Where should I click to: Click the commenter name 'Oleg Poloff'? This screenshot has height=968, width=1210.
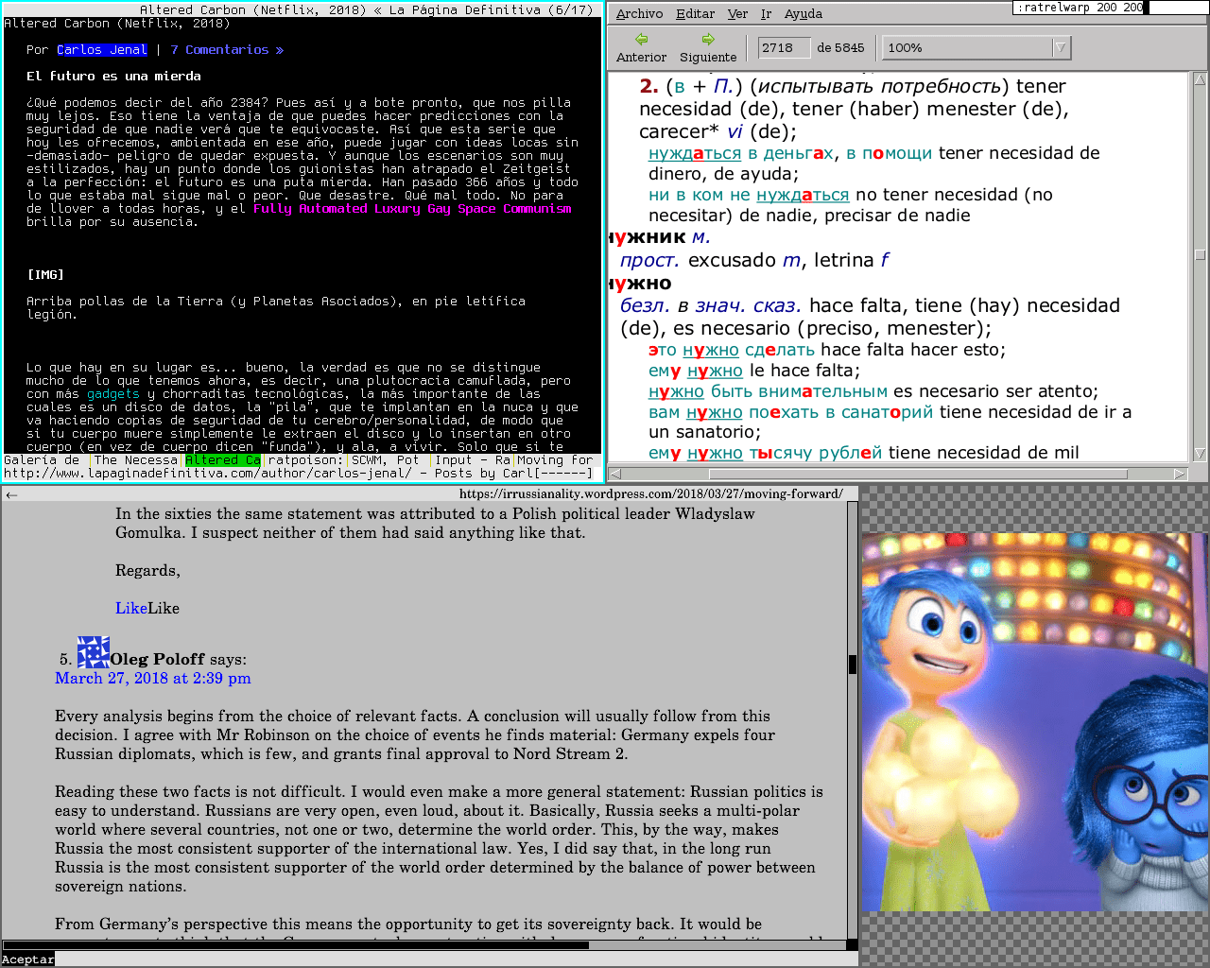click(157, 659)
